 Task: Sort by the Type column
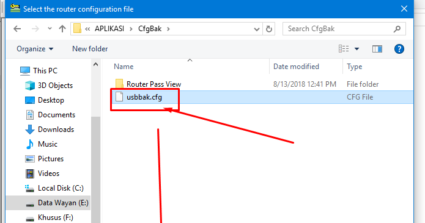tap(354, 67)
